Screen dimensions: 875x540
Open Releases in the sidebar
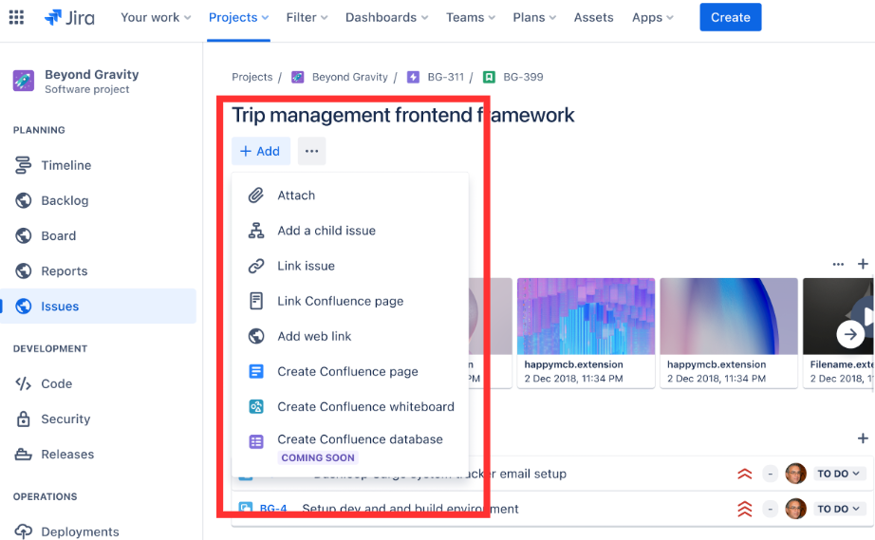tap(67, 454)
